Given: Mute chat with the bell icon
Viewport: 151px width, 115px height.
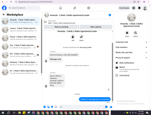Looking at the screenshot, I should pos(127,33).
